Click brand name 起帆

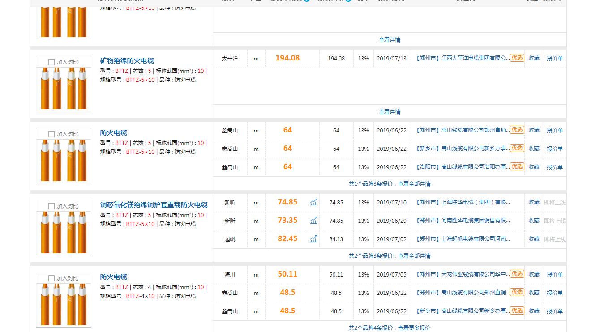230,239
